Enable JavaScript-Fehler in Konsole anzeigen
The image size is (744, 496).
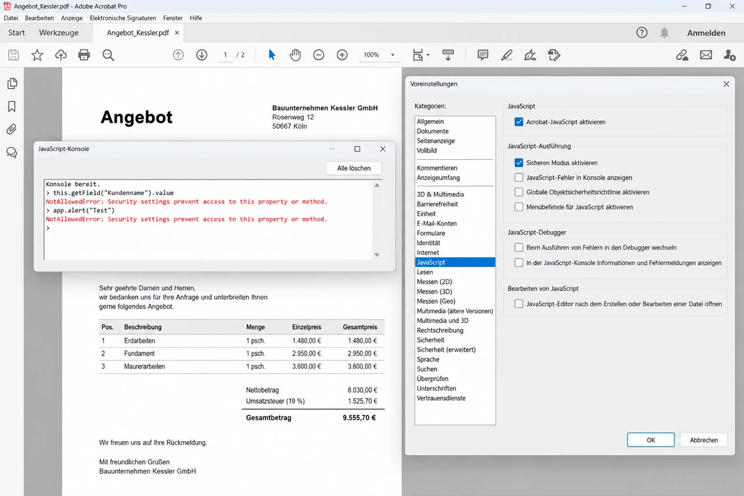coord(519,178)
